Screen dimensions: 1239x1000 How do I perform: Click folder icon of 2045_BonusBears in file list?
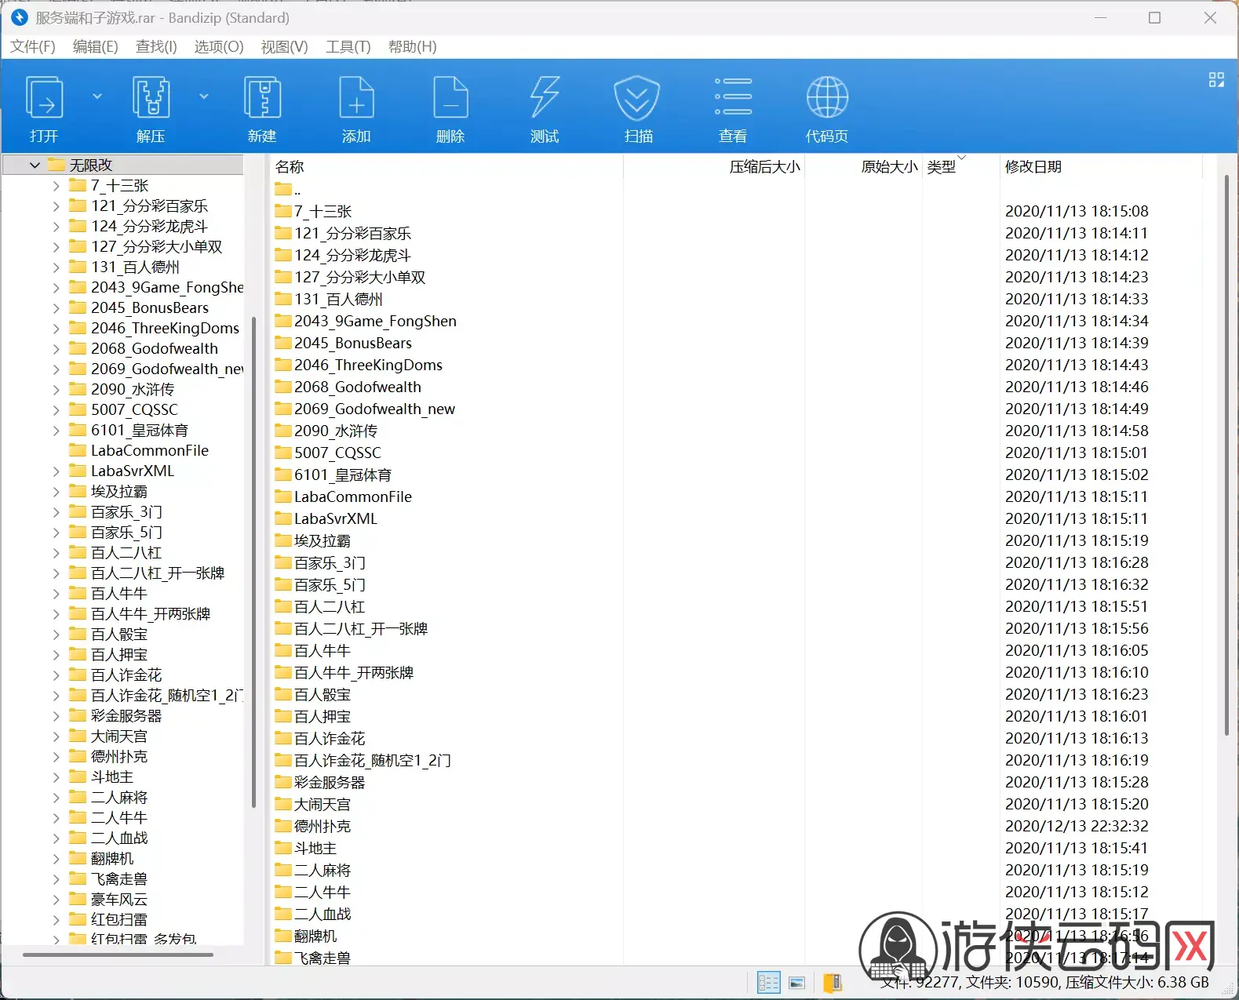click(283, 343)
